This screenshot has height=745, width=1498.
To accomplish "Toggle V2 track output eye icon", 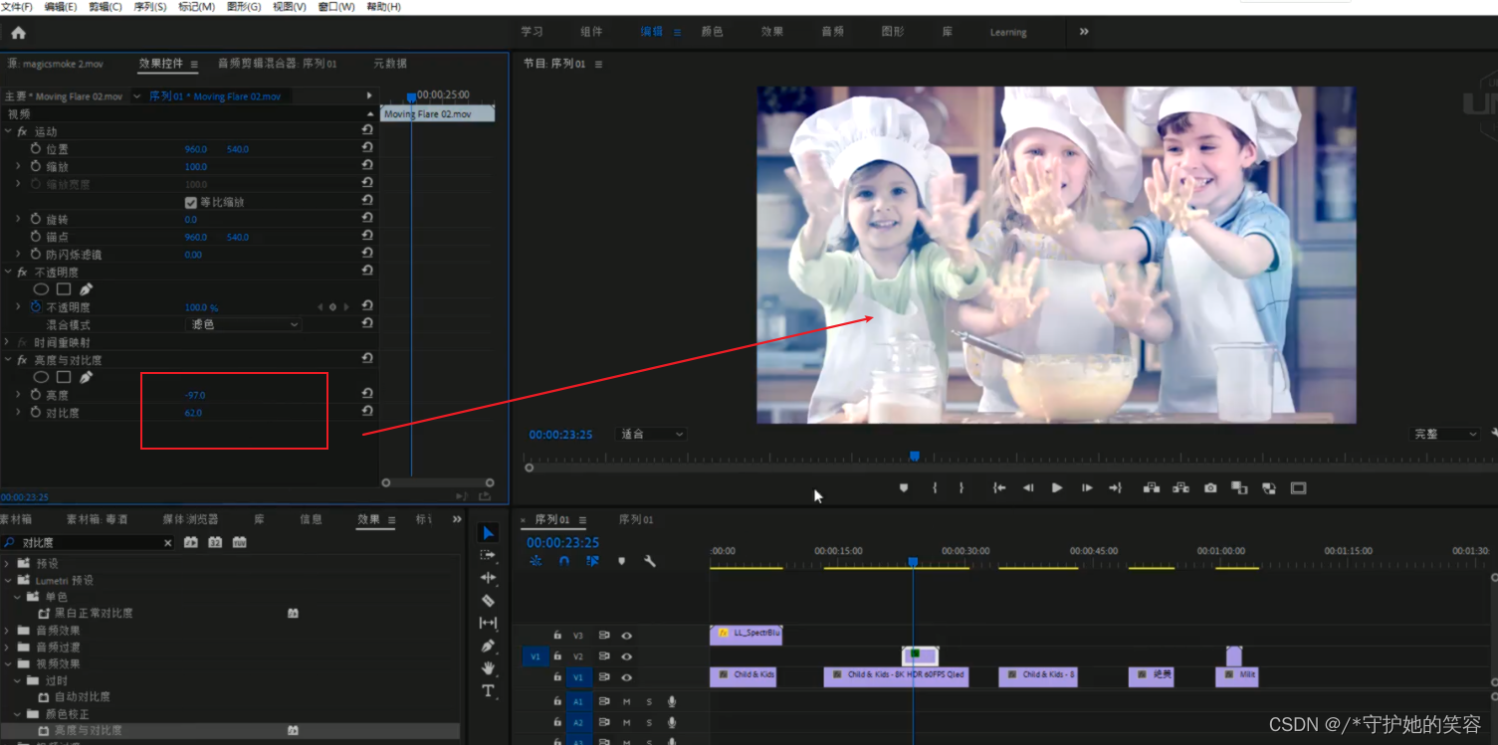I will (626, 656).
